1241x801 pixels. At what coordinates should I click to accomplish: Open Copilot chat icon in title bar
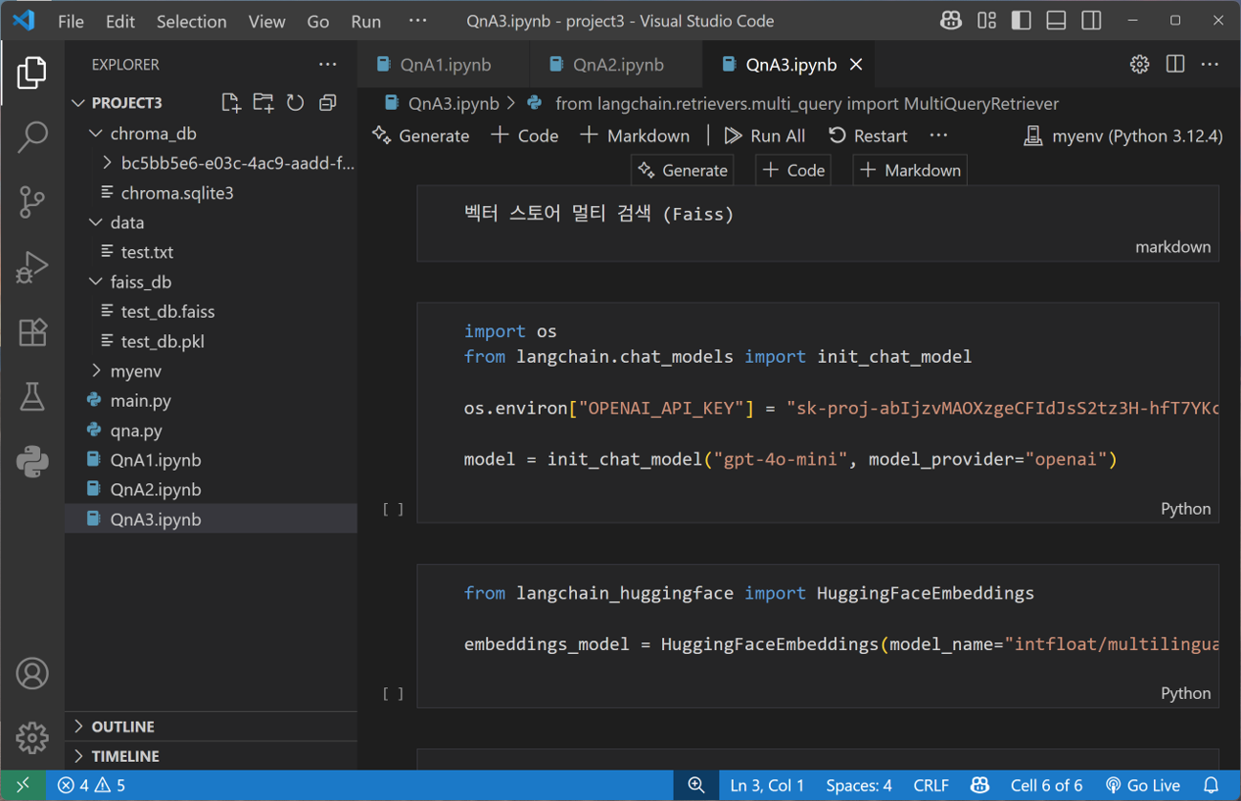951,21
